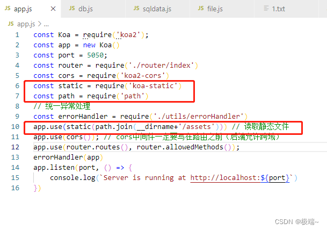
Task: Click line number 1 in the gutter
Action: tap(17, 35)
